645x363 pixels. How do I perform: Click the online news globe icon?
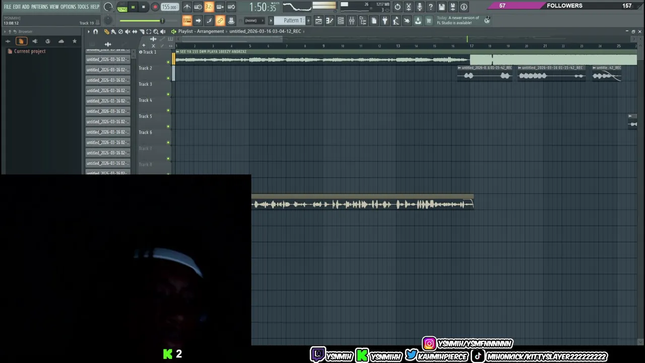pos(487,20)
